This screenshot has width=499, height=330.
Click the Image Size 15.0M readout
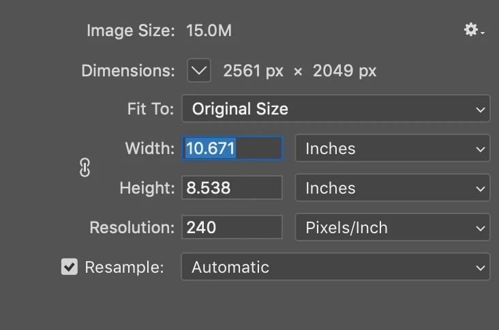[x=209, y=31]
